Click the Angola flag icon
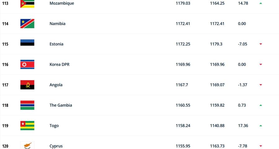Viewport: 279px width, 149px height. click(27, 85)
